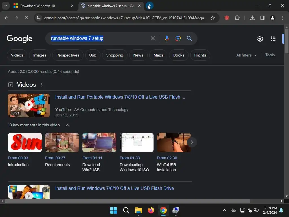
Task: Open the tab search dropdown arrow
Action: [x=6, y=6]
